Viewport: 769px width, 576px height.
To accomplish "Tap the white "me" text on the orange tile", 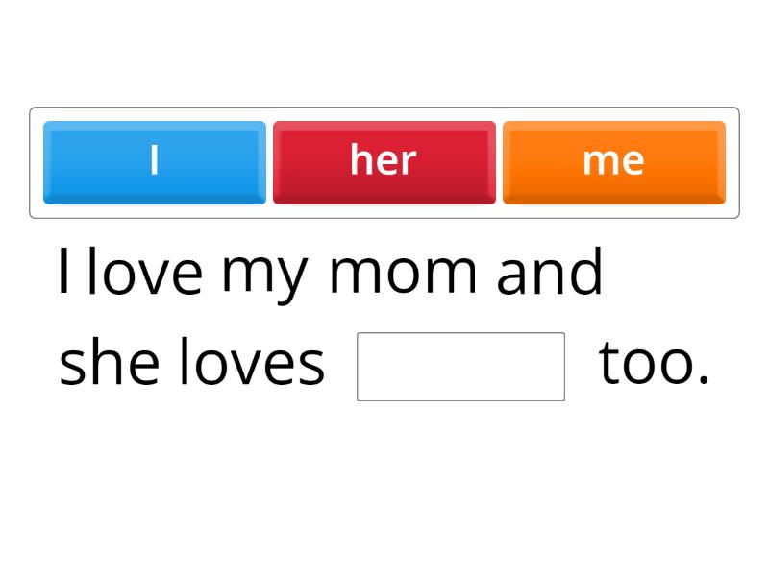I will point(613,161).
